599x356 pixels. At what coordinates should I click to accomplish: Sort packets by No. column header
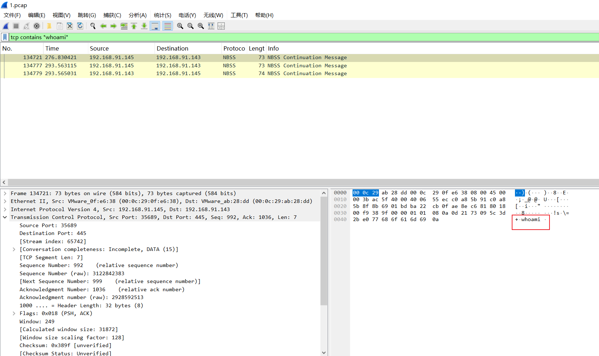[x=22, y=48]
